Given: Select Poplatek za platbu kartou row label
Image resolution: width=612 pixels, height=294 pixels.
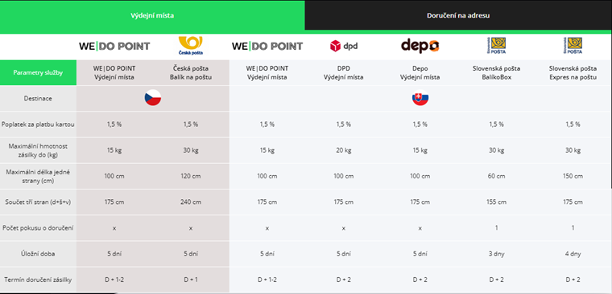Looking at the screenshot, I should click(x=38, y=125).
